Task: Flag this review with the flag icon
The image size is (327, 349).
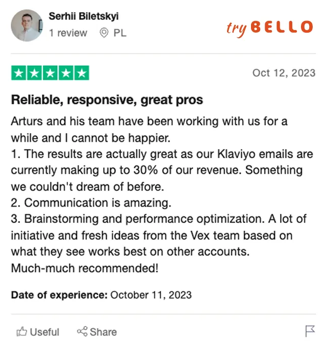Action: 310,331
